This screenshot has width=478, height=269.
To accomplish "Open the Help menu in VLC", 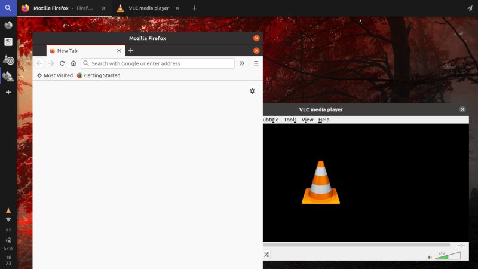I will pos(324,120).
